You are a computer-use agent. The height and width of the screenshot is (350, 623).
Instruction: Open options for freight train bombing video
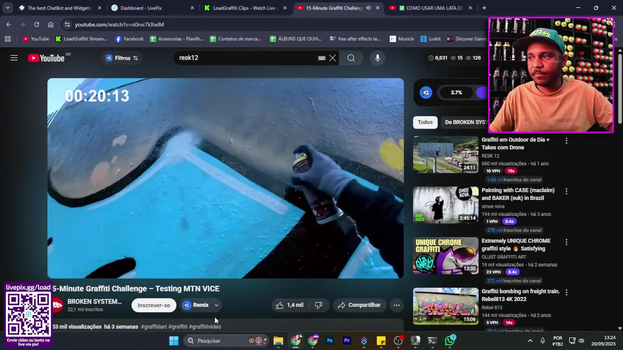(x=566, y=292)
